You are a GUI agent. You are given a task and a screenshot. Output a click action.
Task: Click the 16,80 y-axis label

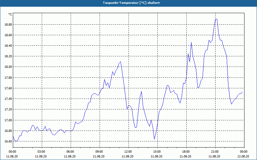pos(8,131)
